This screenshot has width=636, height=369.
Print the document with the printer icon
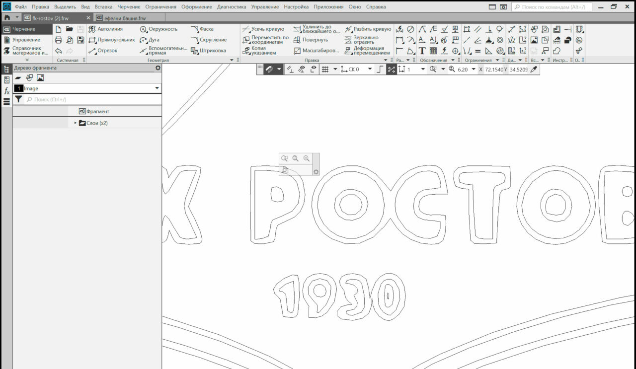point(58,40)
